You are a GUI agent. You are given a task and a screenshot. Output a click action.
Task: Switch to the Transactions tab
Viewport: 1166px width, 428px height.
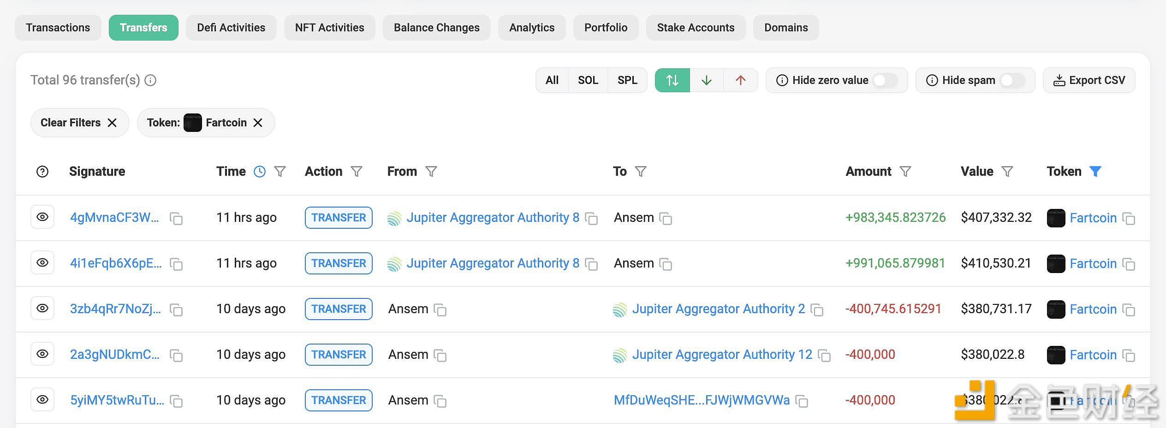click(x=58, y=28)
